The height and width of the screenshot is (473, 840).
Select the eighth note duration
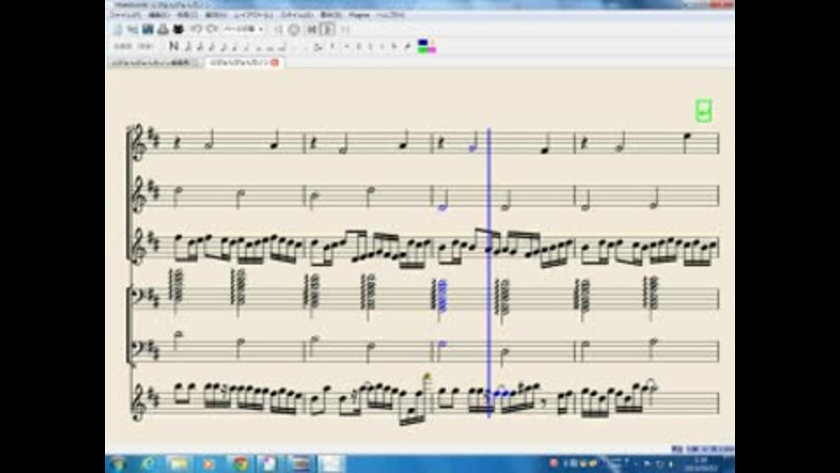click(223, 46)
